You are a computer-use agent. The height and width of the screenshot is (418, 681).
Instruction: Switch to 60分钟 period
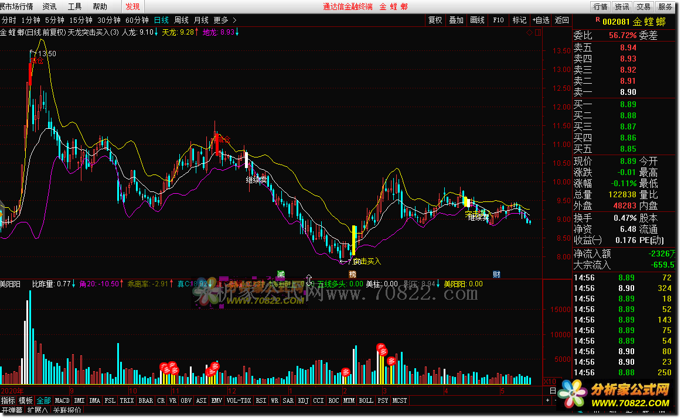pos(137,20)
